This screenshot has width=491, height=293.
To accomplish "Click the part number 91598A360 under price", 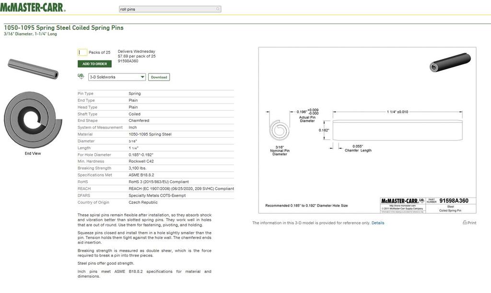I will point(128,61).
